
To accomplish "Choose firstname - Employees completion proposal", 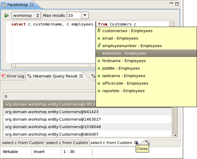I will [146, 61].
